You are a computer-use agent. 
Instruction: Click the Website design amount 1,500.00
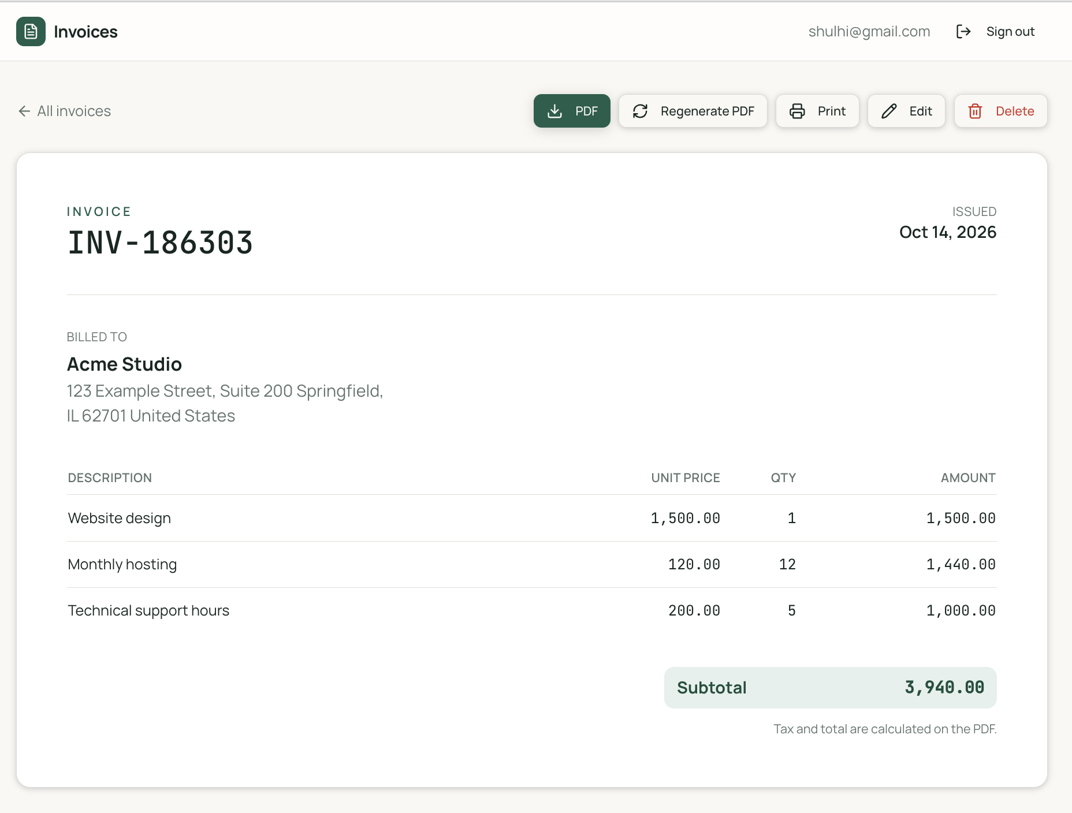pos(961,518)
